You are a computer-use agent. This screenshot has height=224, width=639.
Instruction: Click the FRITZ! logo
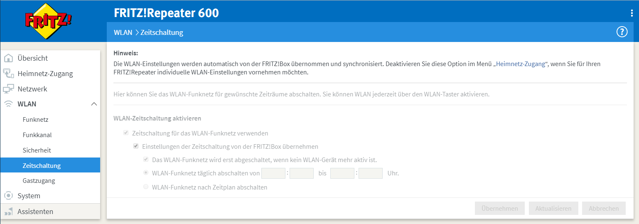click(48, 21)
